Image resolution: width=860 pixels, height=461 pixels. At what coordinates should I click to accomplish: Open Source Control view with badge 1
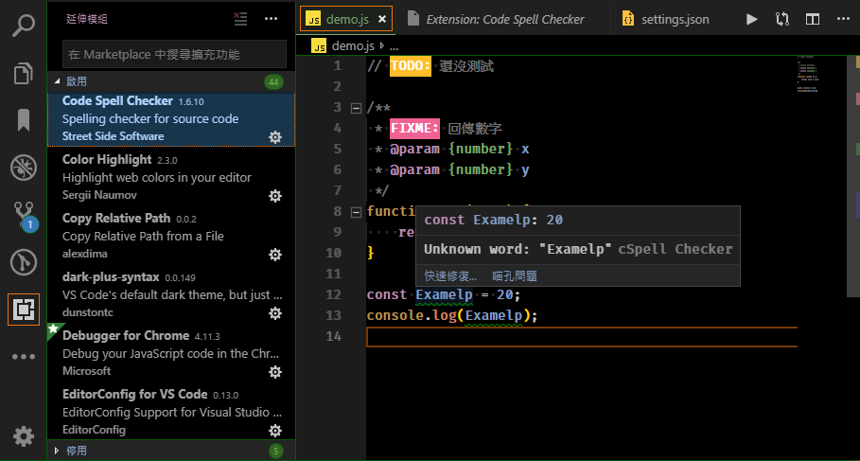pyautogui.click(x=24, y=215)
